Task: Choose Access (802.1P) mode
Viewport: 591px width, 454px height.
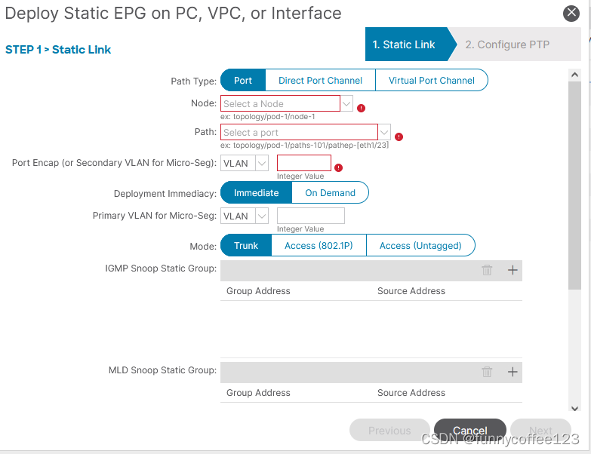Action: [319, 245]
